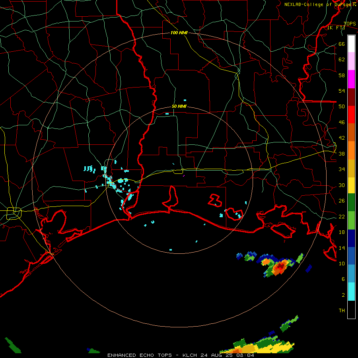358x358 pixels.
Task: Click the tiny magenta echo pixel inland
Action: pyautogui.click(x=184, y=176)
